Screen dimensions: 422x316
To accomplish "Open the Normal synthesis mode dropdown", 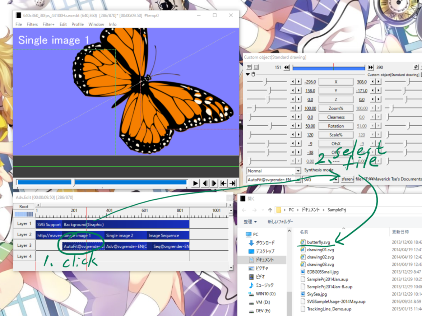I will [298, 171].
